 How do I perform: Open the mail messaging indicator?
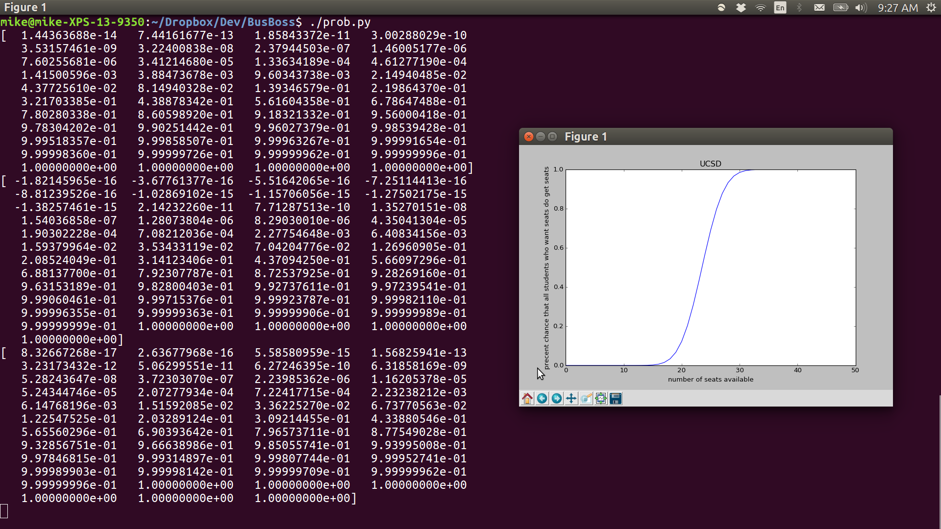point(819,8)
